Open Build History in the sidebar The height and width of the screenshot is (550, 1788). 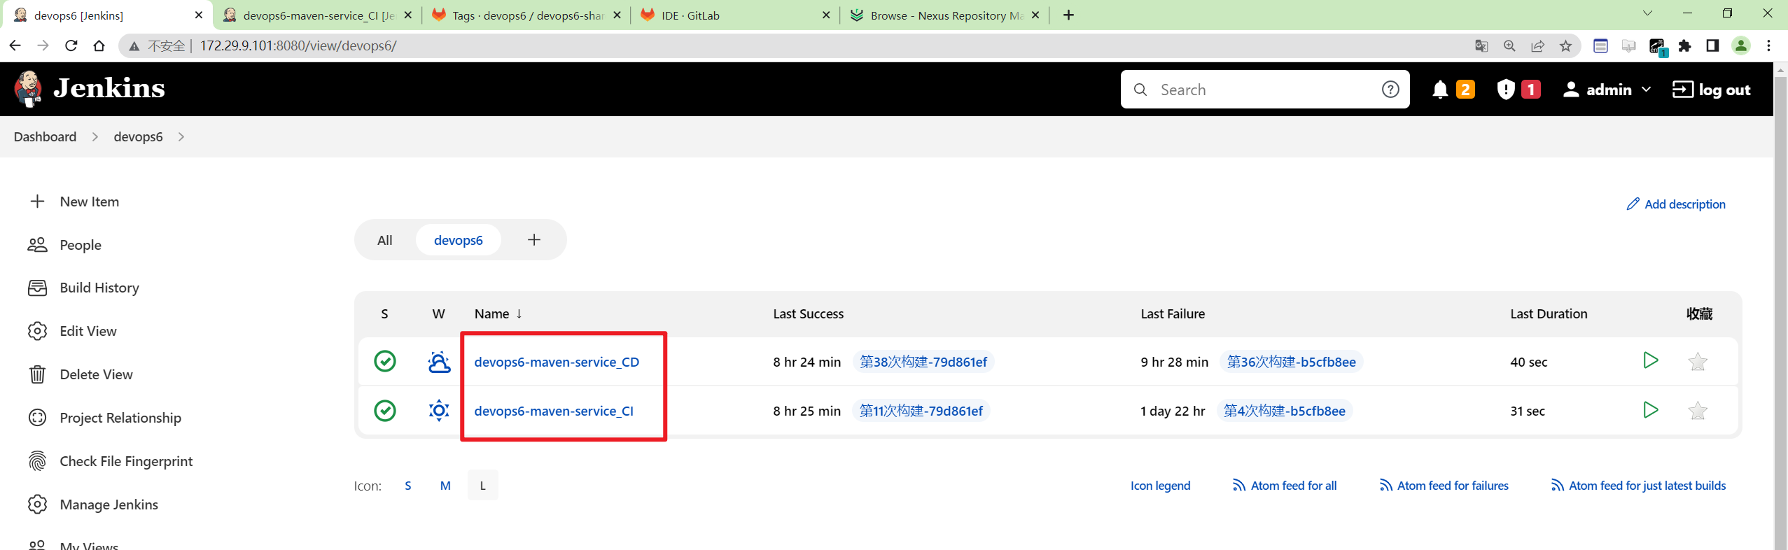tap(99, 288)
